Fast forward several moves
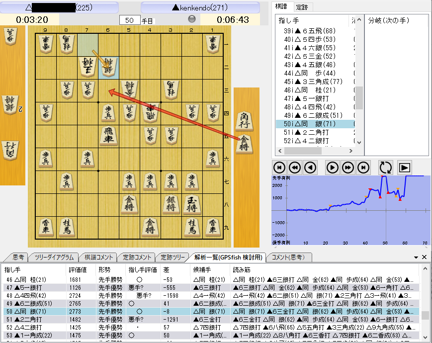This screenshot has height=343, width=432. pyautogui.click(x=347, y=168)
